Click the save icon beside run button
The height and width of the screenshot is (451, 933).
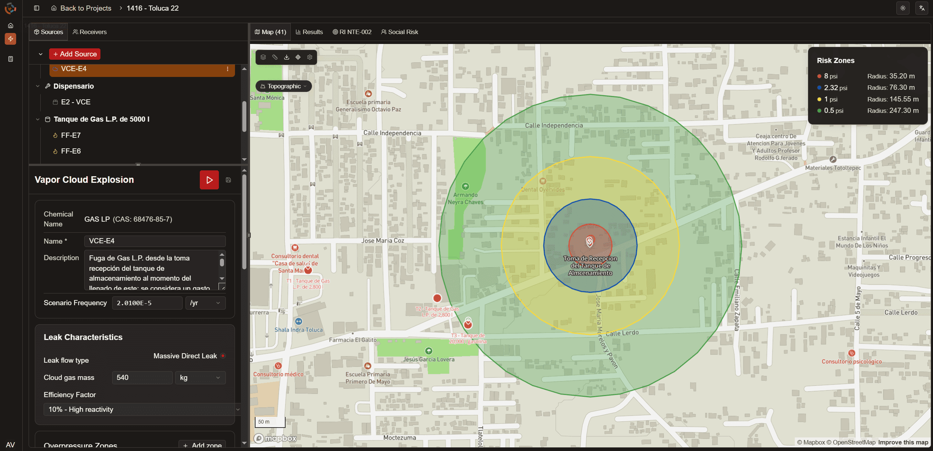[x=228, y=180]
